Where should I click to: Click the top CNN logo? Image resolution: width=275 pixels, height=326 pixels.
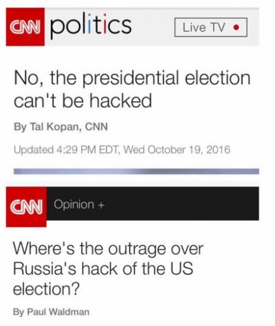(x=25, y=27)
